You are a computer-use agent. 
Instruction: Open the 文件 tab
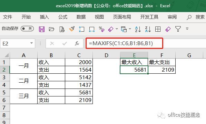click(x=8, y=17)
